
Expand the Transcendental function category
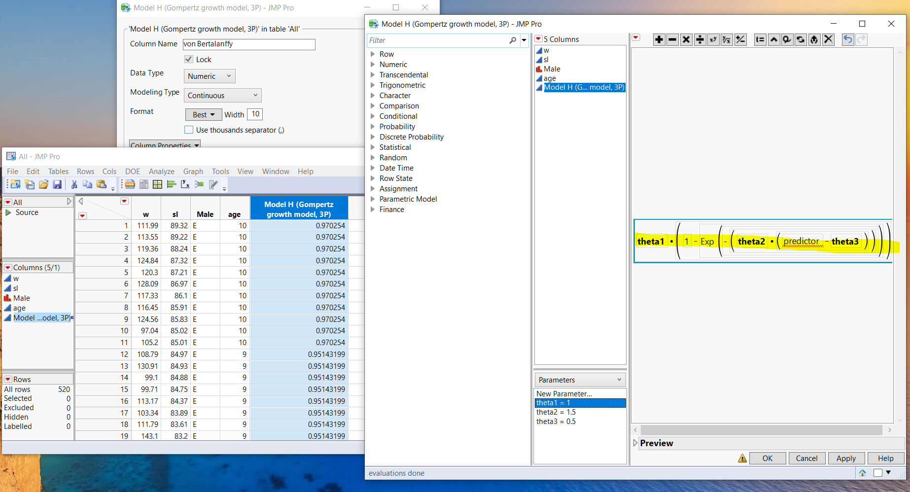[x=373, y=74]
